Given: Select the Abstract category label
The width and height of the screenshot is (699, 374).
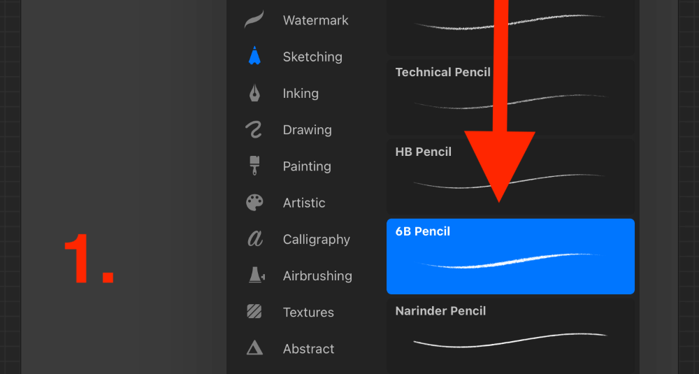Looking at the screenshot, I should pyautogui.click(x=308, y=349).
